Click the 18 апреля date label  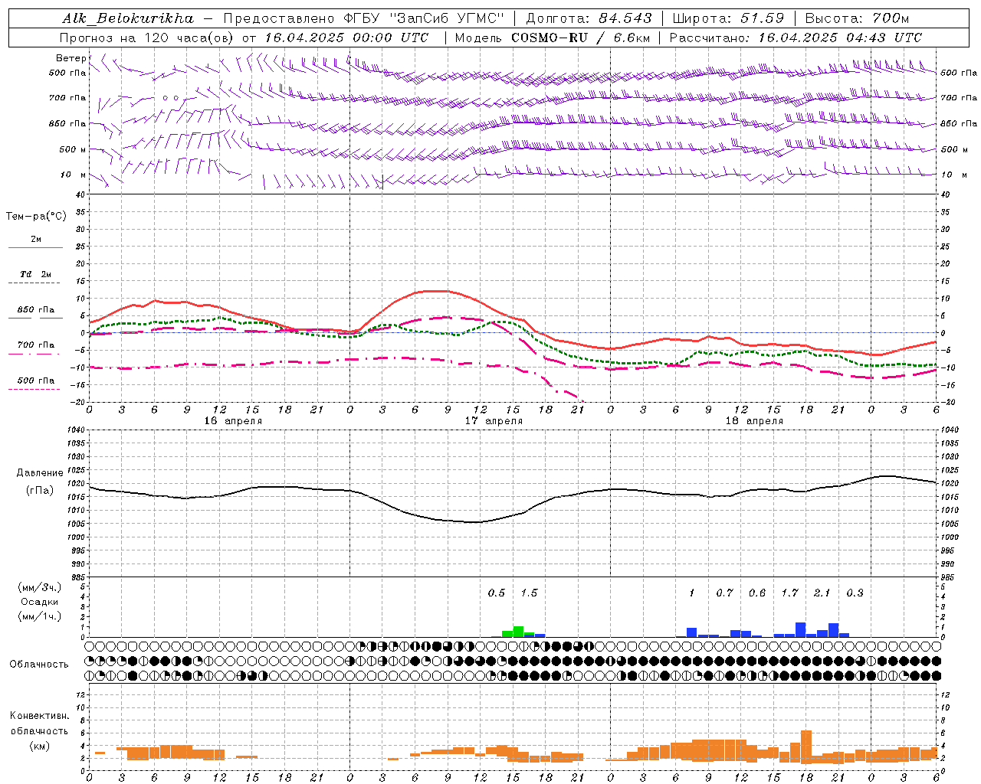click(754, 421)
